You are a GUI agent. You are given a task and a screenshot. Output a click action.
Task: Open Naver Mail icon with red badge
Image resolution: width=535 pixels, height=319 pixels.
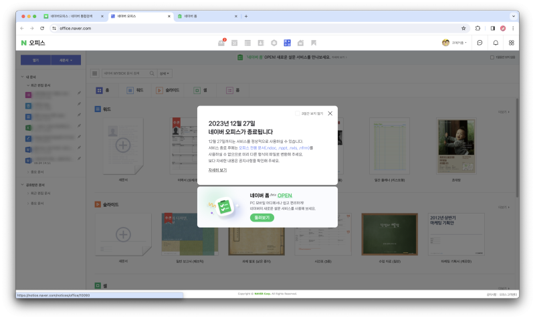[x=221, y=43]
